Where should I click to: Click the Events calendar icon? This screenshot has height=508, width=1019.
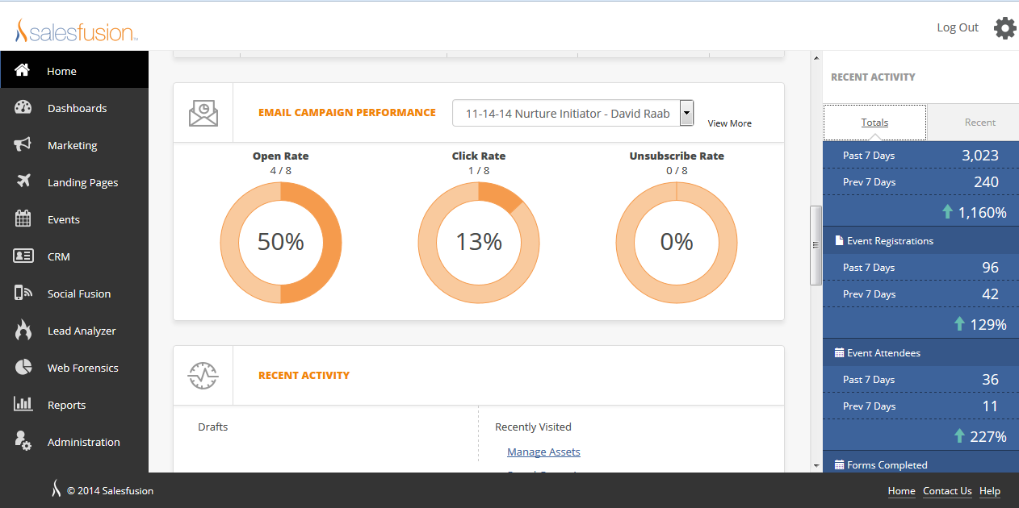tap(23, 219)
